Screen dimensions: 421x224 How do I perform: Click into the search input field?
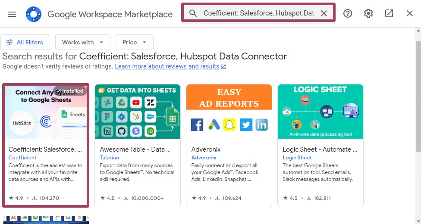tap(258, 13)
